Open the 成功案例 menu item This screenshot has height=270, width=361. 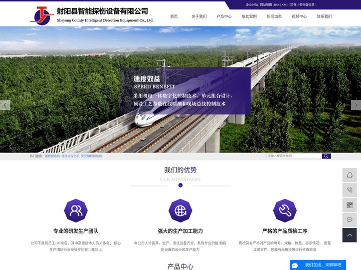(249, 16)
